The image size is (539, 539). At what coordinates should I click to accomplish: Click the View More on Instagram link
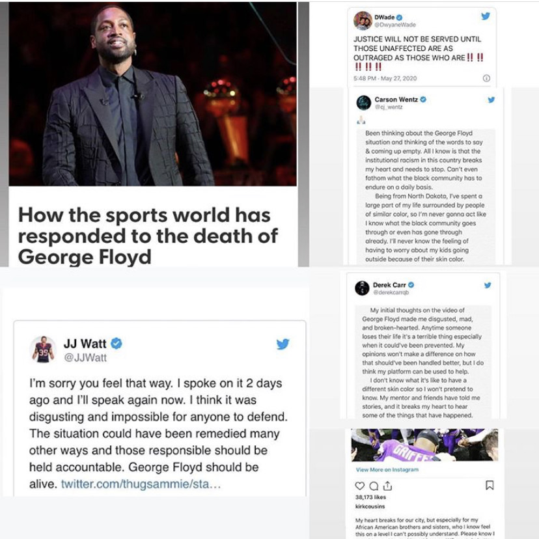(387, 469)
